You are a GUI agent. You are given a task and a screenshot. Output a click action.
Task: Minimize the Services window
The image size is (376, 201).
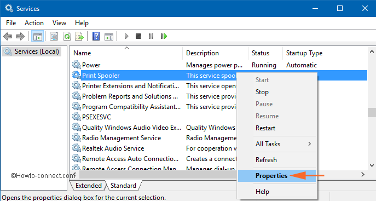(x=315, y=8)
